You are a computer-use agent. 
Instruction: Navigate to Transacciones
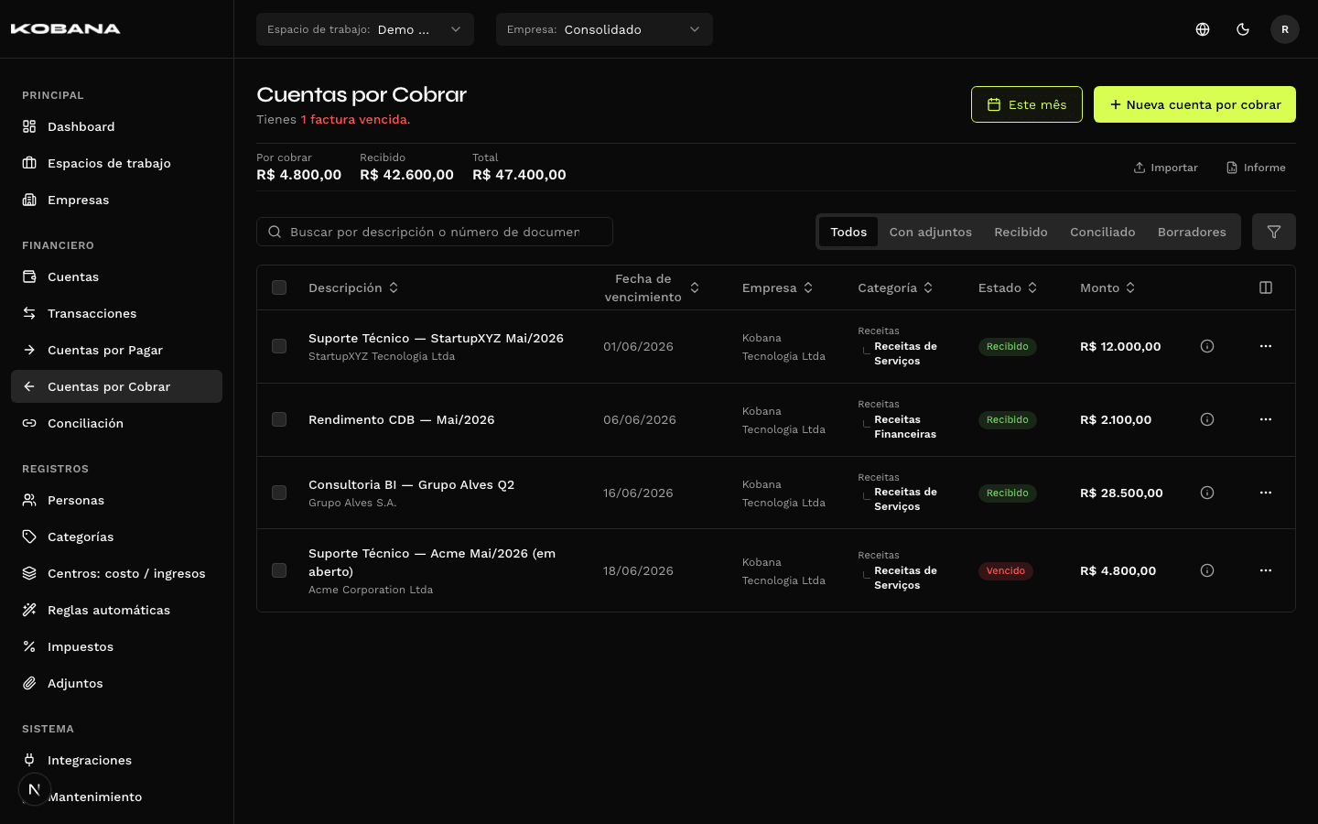(116, 313)
